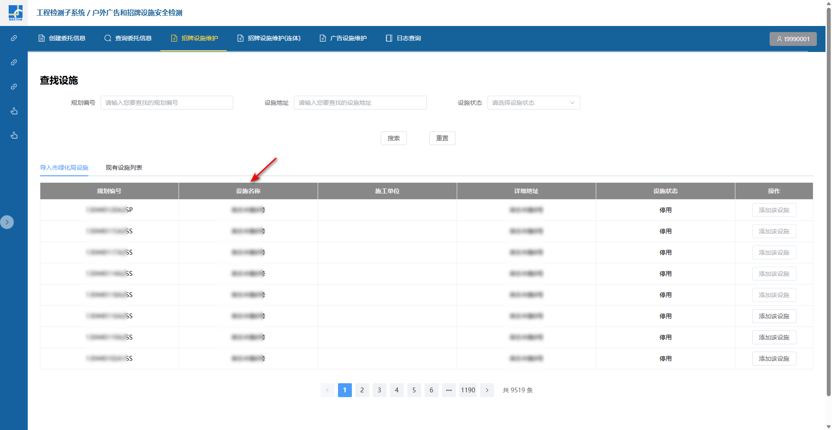The image size is (832, 430).
Task: Open the 设施状态 dropdown
Action: click(x=533, y=103)
